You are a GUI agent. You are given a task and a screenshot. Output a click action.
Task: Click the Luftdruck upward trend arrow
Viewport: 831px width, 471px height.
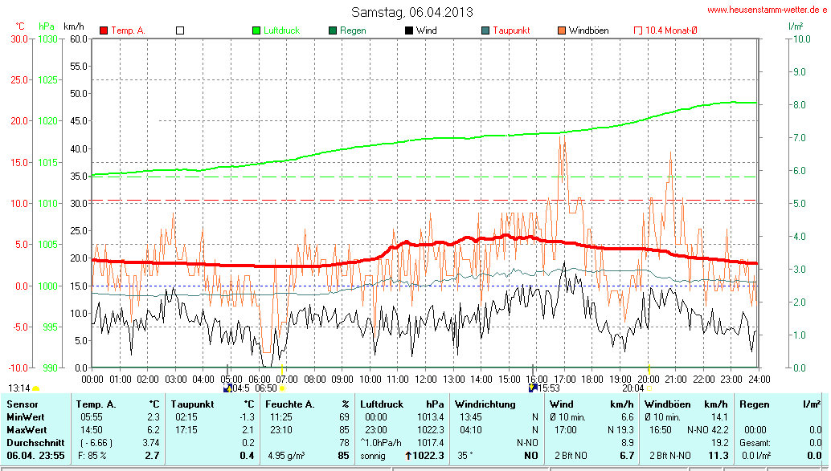tap(408, 456)
